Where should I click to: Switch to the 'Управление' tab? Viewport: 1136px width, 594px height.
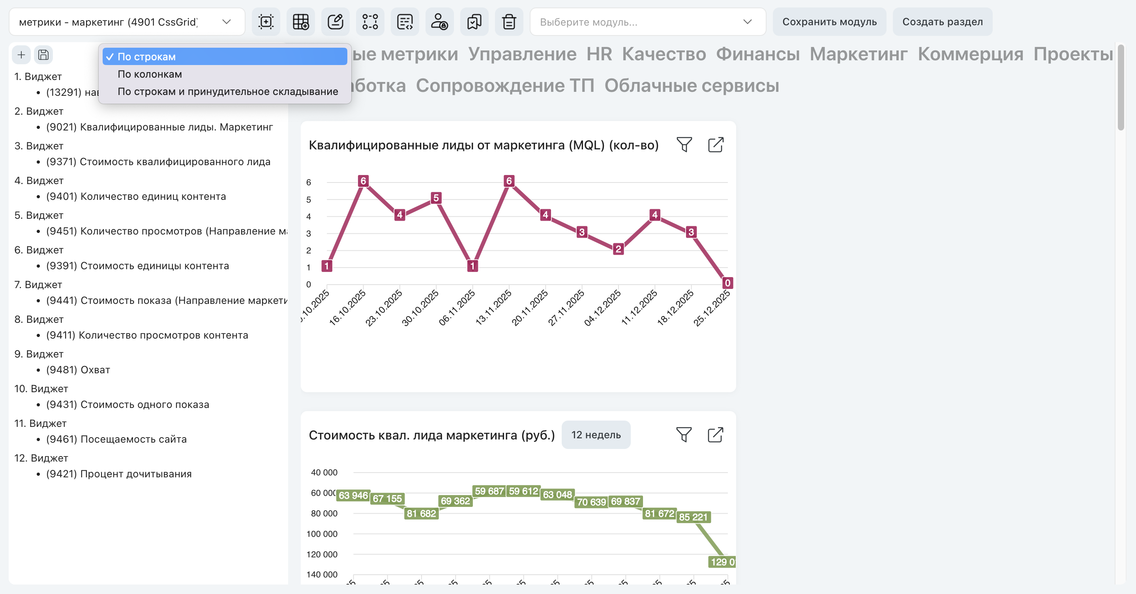coord(522,54)
